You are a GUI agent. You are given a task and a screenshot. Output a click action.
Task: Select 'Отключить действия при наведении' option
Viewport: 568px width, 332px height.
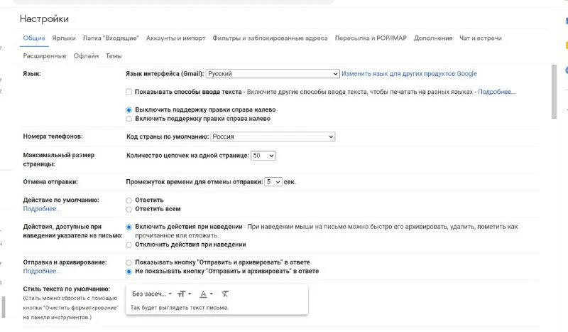[x=129, y=244]
